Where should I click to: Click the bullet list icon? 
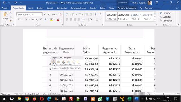pyautogui.click(x=67, y=14)
